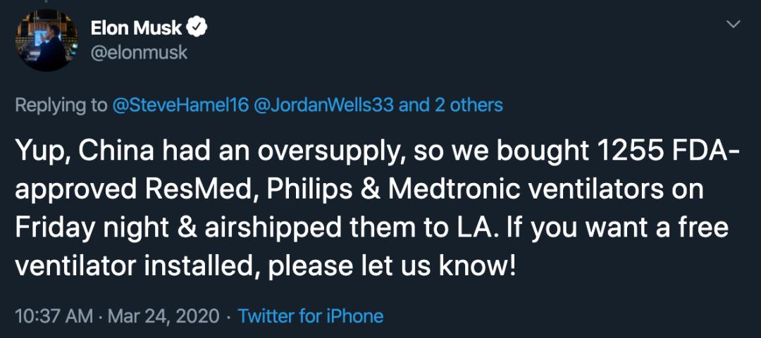Open the Elon Musk display name
The width and height of the screenshot is (761, 338).
pyautogui.click(x=136, y=28)
